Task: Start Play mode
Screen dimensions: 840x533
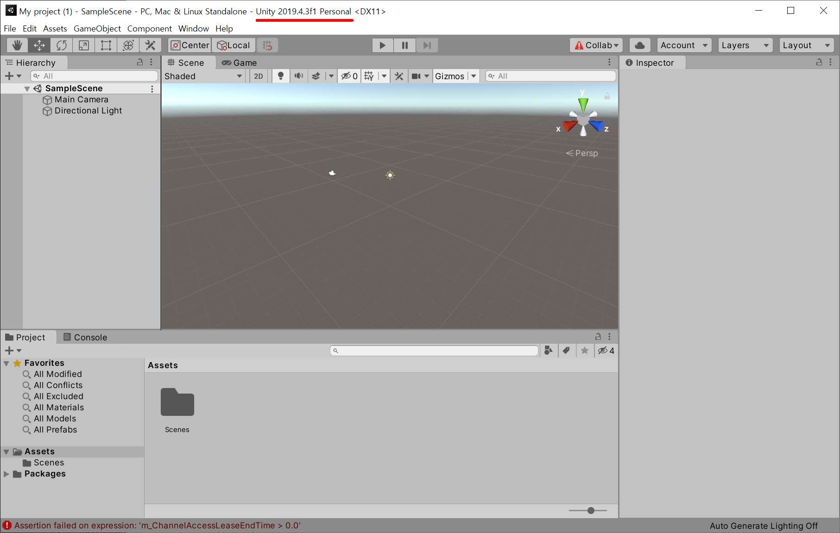Action: coord(383,45)
